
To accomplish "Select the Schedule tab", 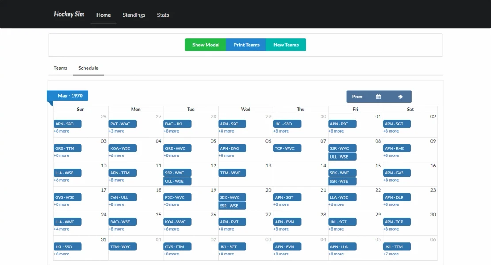I will [88, 68].
